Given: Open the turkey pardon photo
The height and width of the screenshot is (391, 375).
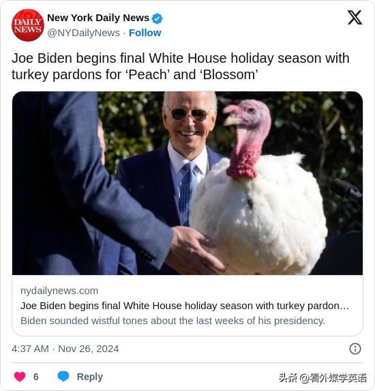Looking at the screenshot, I should pyautogui.click(x=187, y=183).
